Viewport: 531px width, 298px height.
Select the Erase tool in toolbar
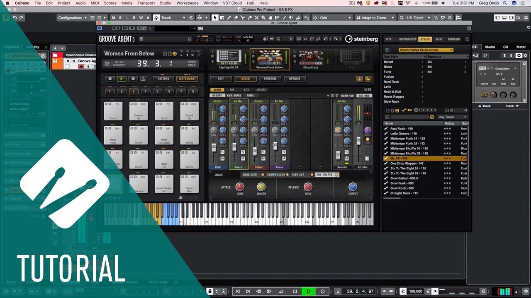coord(236,18)
